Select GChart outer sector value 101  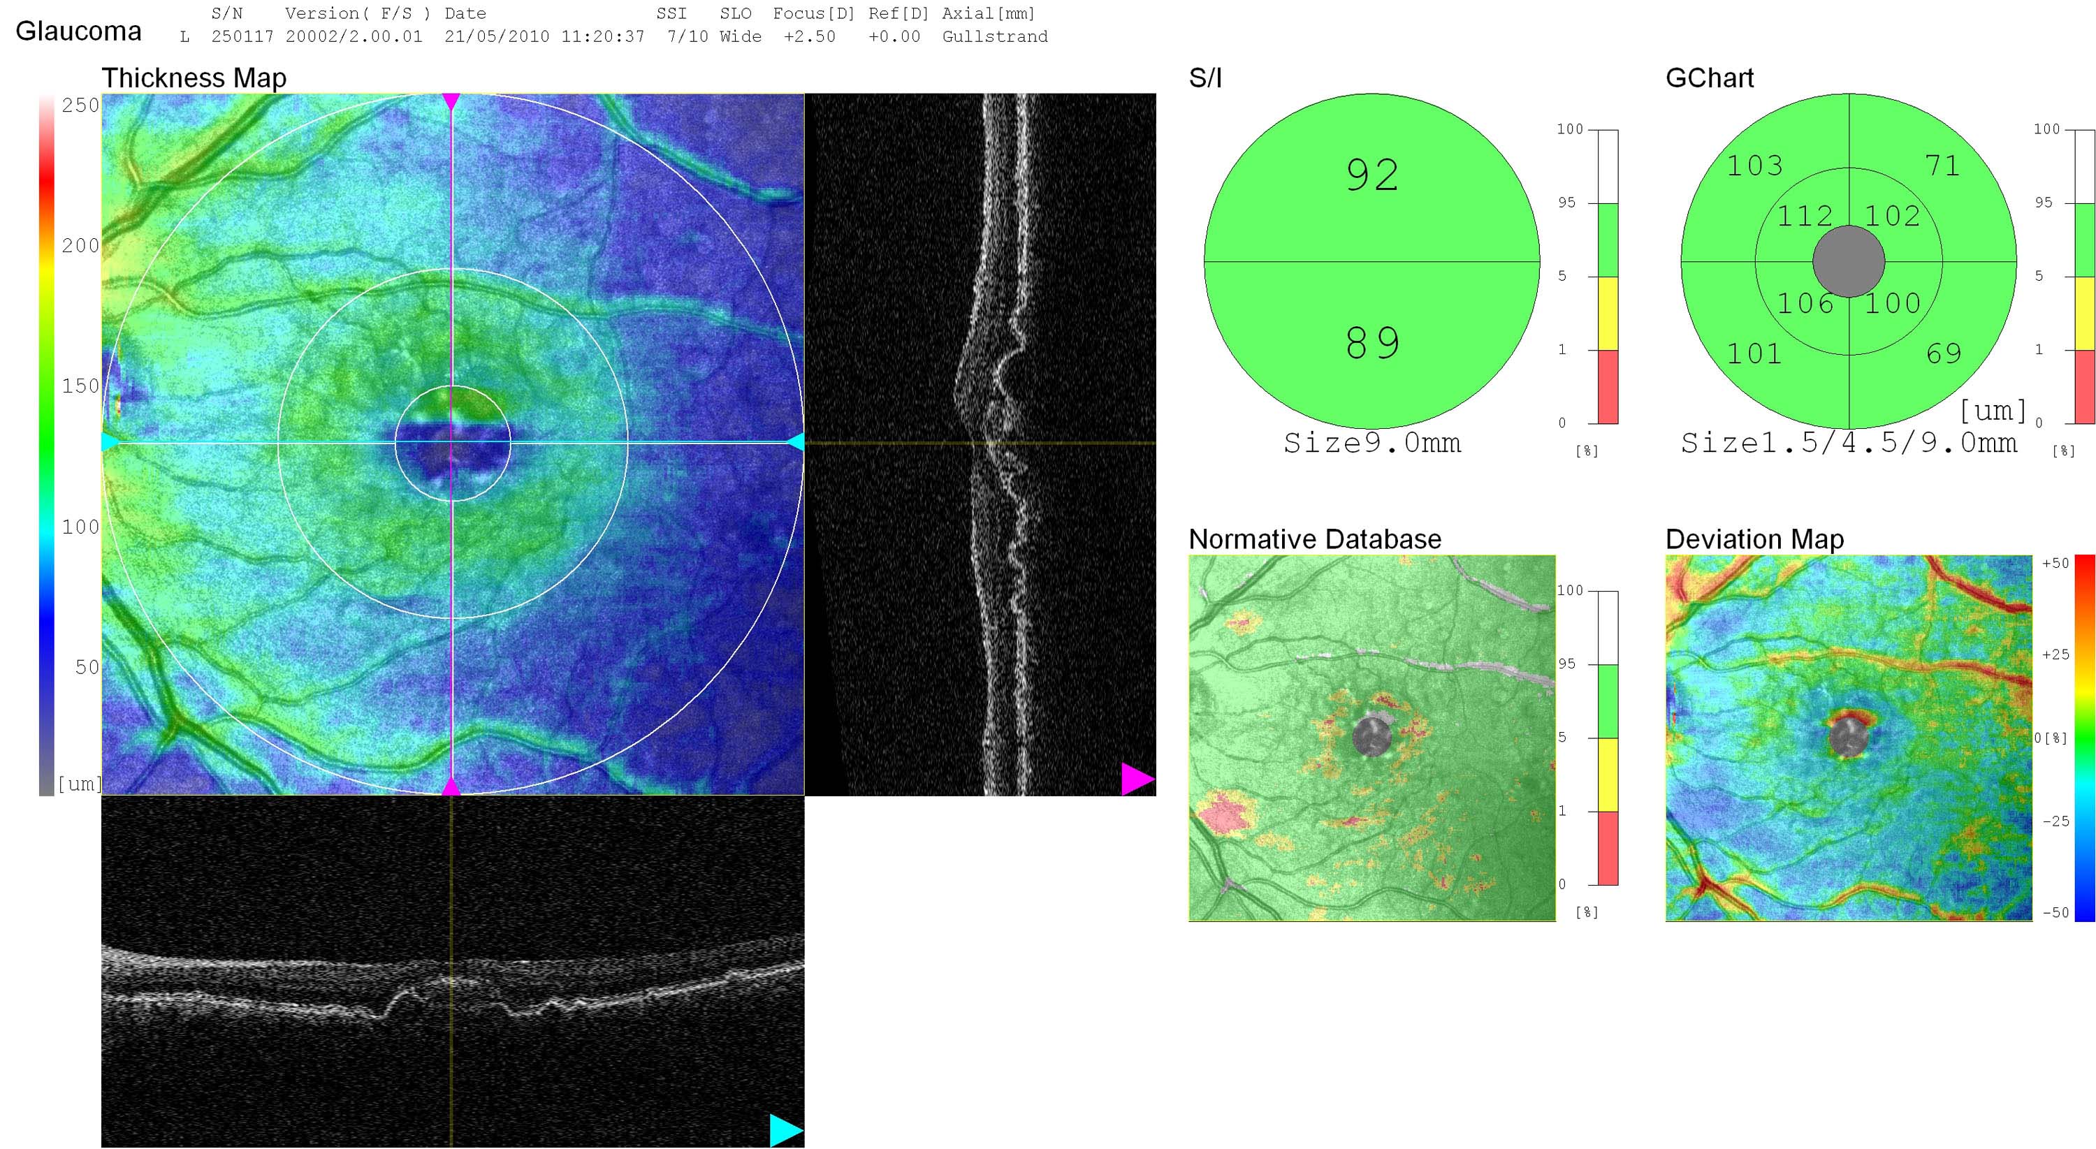[x=1754, y=353]
